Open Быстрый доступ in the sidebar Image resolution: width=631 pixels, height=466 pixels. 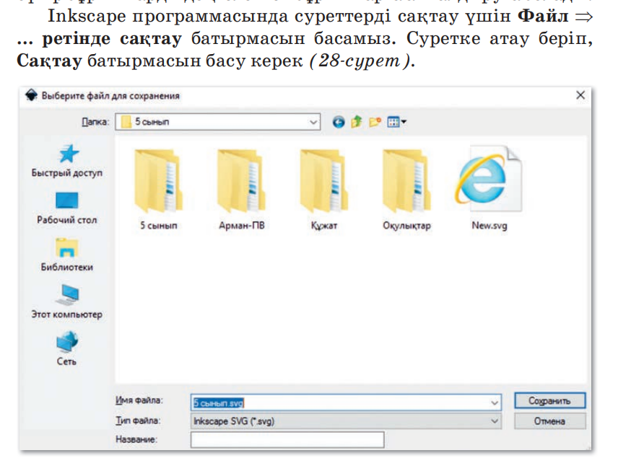(x=67, y=161)
